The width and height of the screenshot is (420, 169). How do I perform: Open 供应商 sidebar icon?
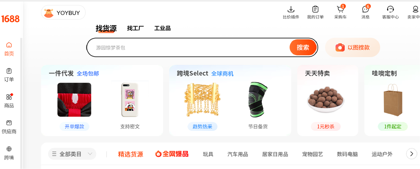tap(9, 127)
